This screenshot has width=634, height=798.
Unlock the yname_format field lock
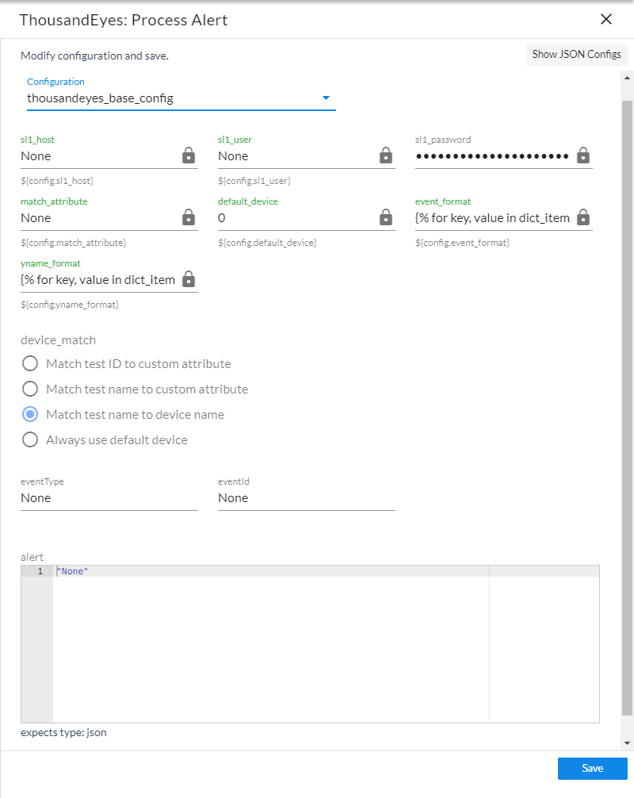tap(189, 279)
